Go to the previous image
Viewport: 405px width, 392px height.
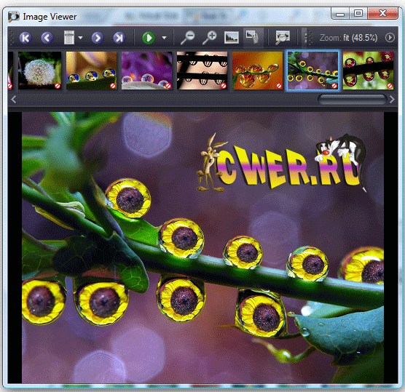click(47, 38)
